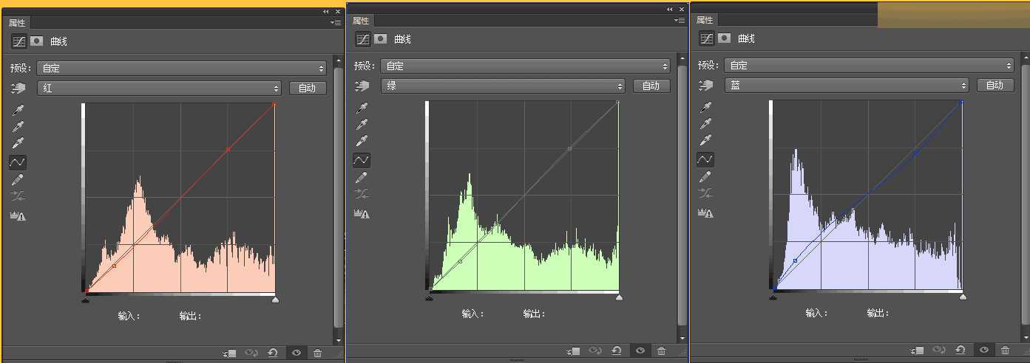Click 自动 button next to 红 channel
This screenshot has height=363, width=1030.
coord(307,88)
